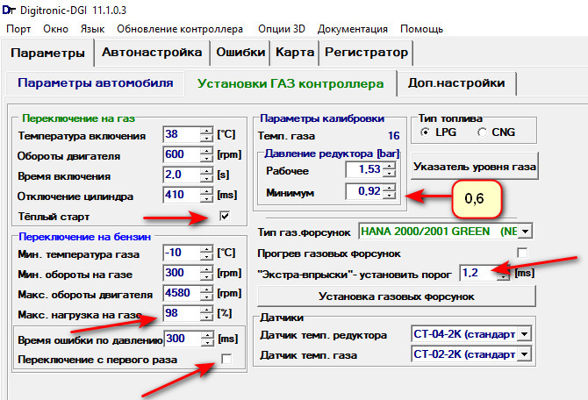Viewport: 588px width, 400px height.
Task: Click the Рабочее pressure field
Action: pos(364,169)
